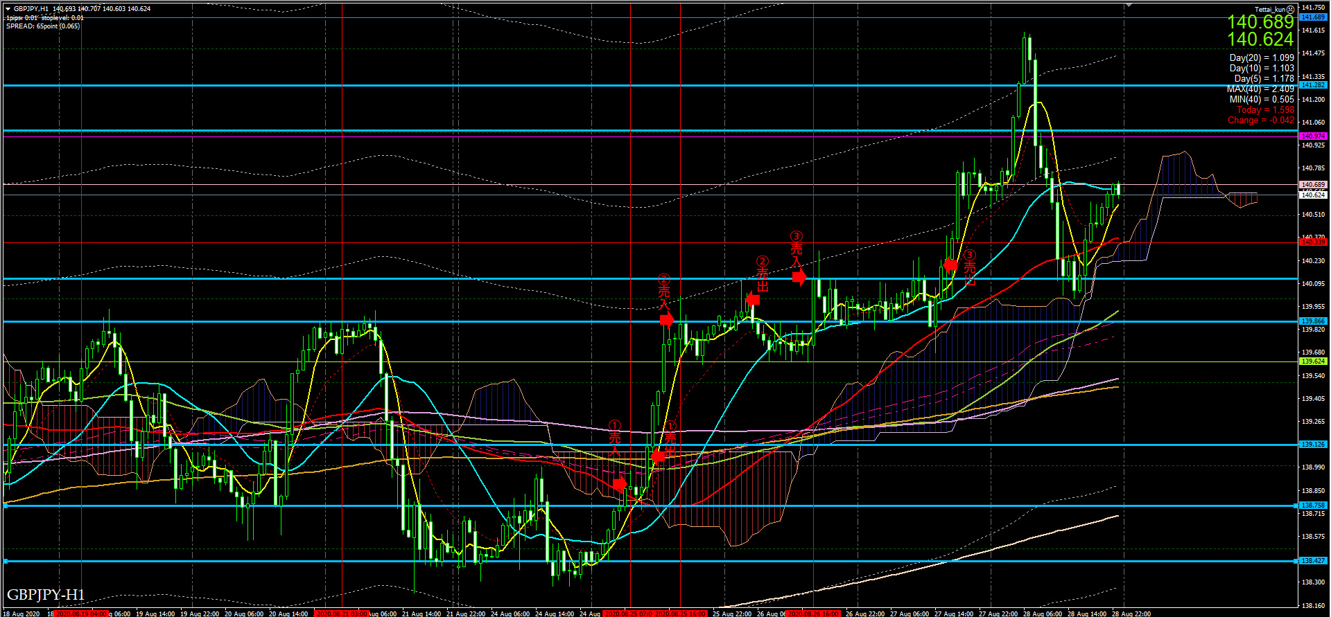
Task: Click the 19 Aug 14:00 time axis label
Action: coord(155,614)
